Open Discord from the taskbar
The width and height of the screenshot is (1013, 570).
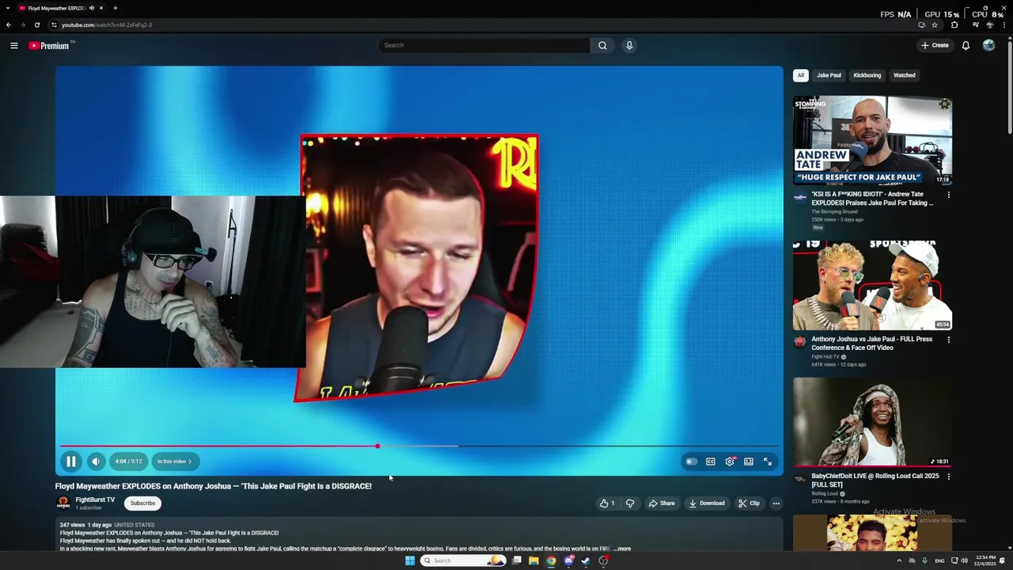568,560
